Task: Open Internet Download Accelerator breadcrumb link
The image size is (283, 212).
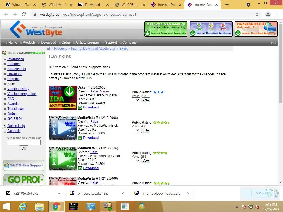Action: (93, 49)
